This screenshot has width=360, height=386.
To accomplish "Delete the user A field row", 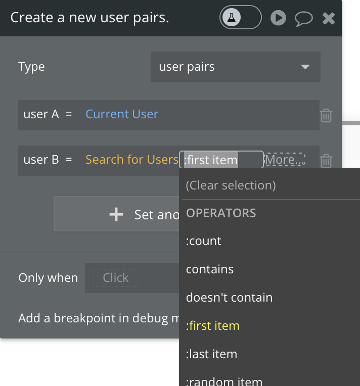I will coord(326,116).
